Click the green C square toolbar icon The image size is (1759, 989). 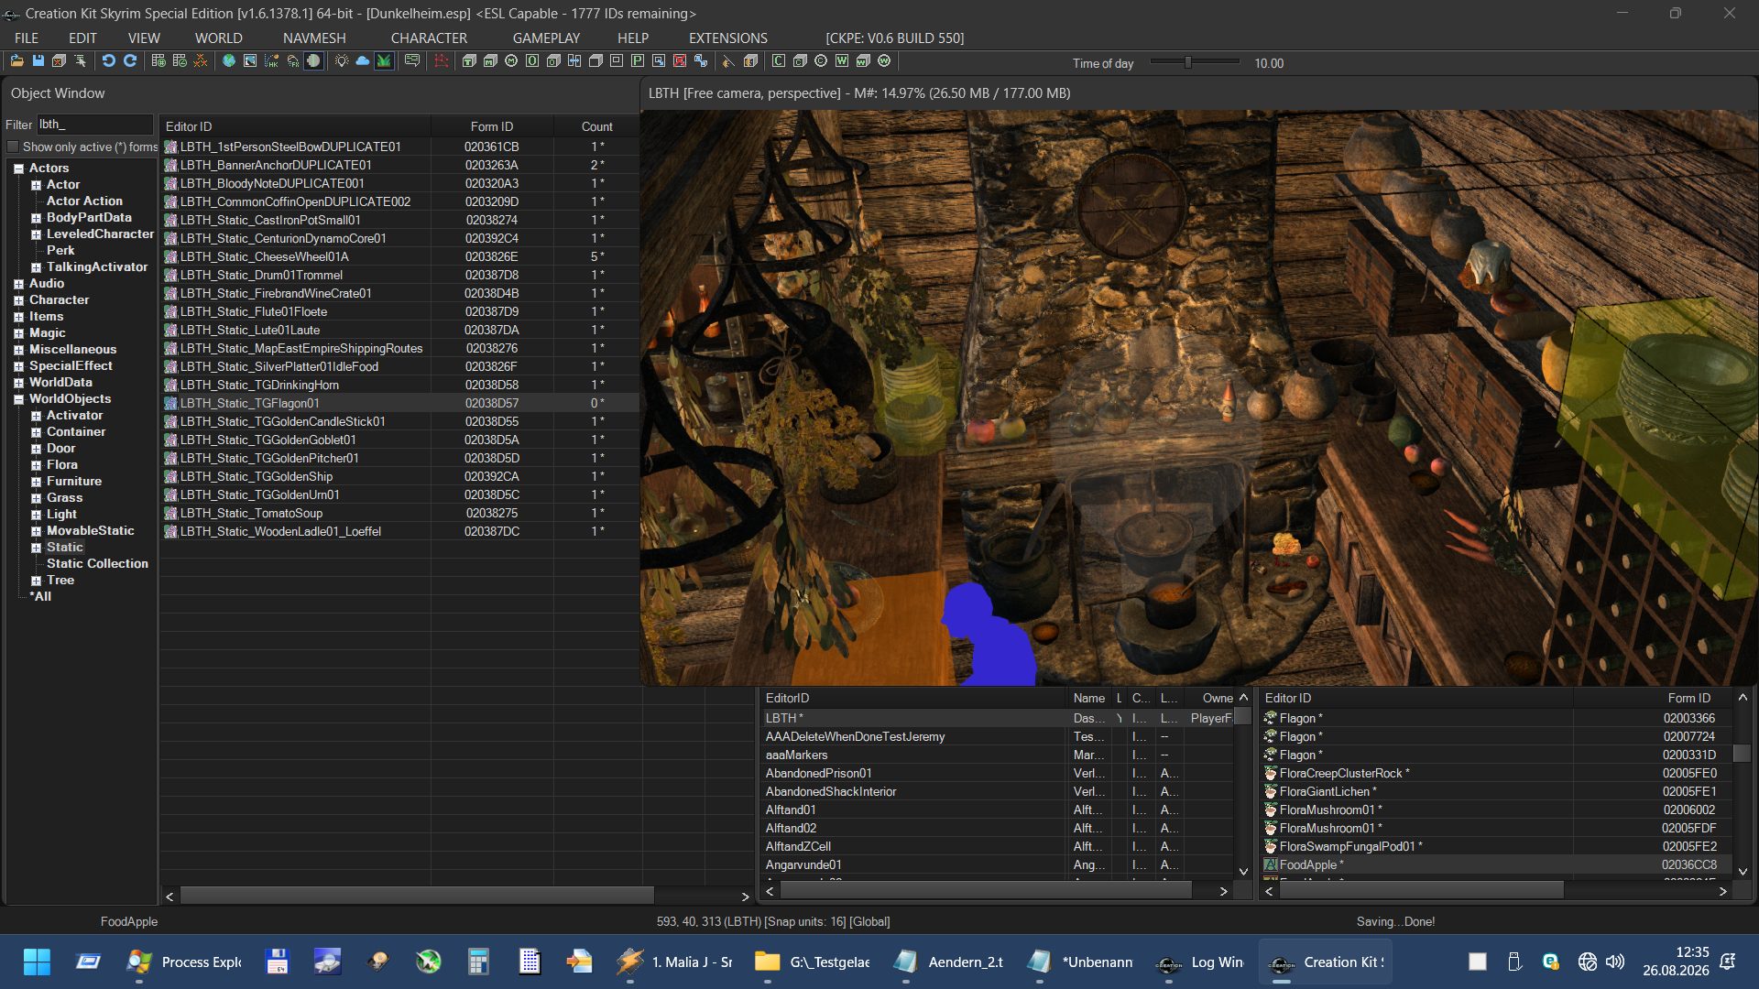tap(779, 61)
